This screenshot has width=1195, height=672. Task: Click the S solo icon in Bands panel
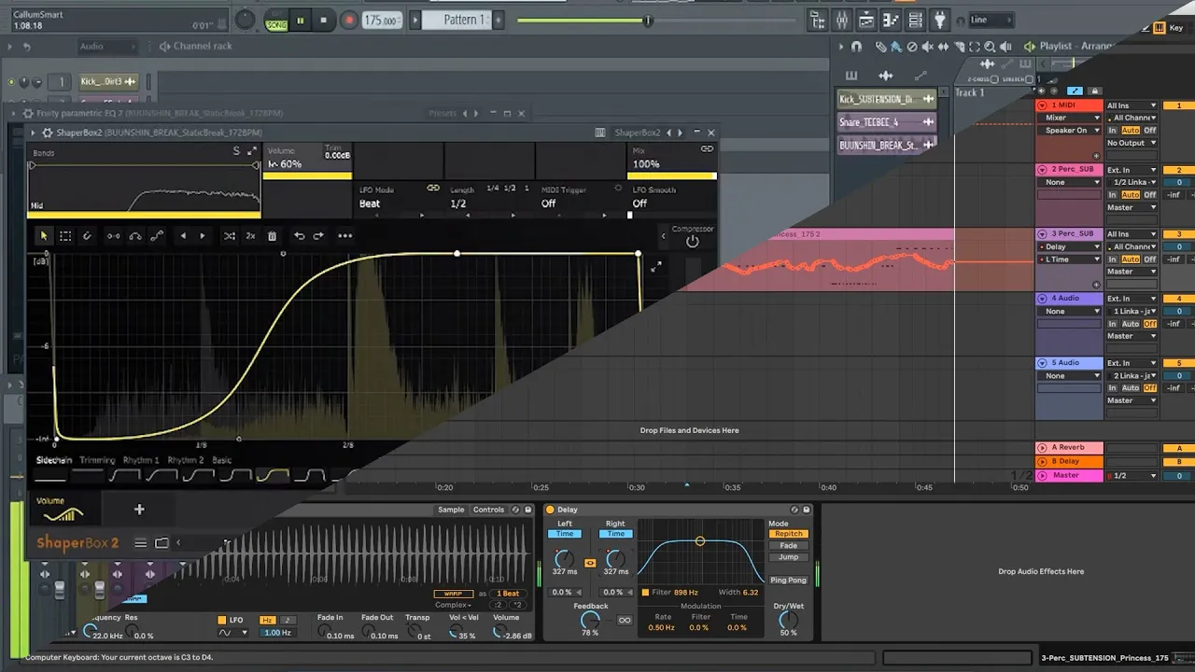[236, 151]
